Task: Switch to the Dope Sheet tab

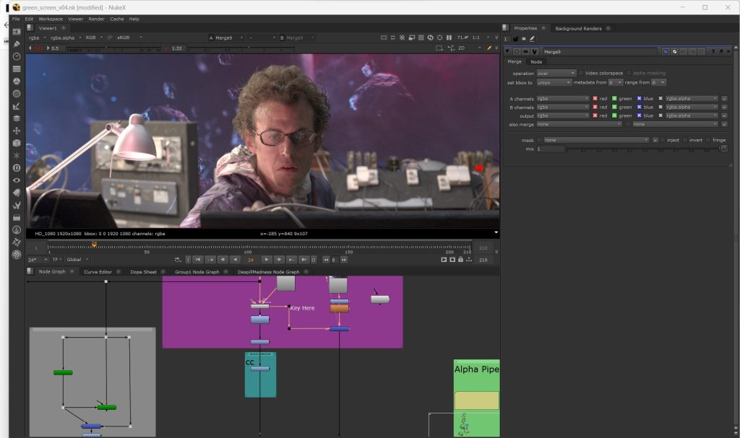Action: (143, 271)
